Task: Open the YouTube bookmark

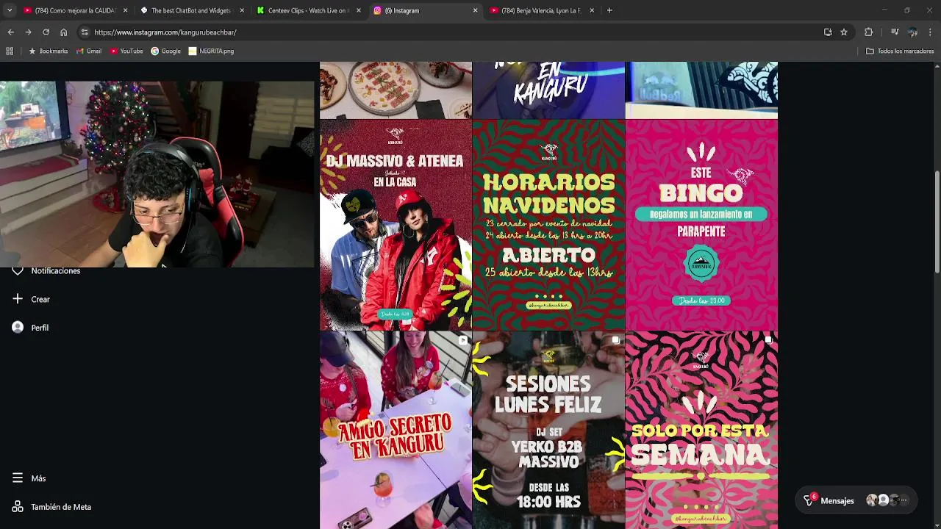Action: click(x=126, y=51)
